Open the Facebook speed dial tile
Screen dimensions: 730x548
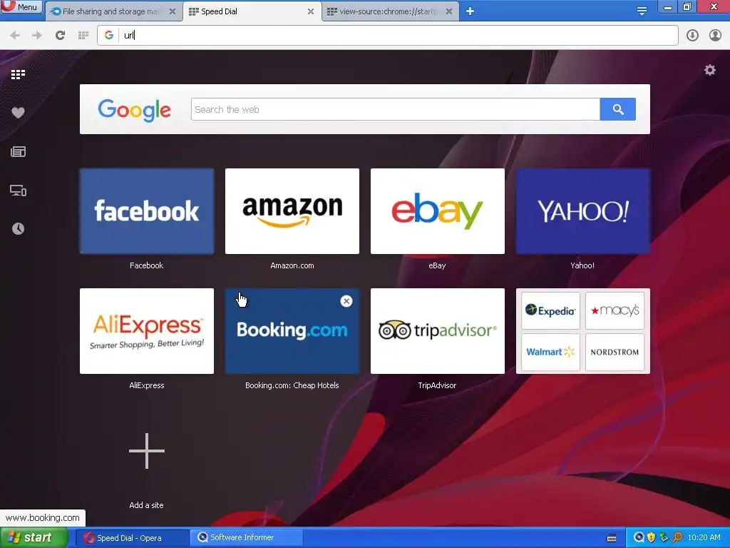pyautogui.click(x=147, y=211)
